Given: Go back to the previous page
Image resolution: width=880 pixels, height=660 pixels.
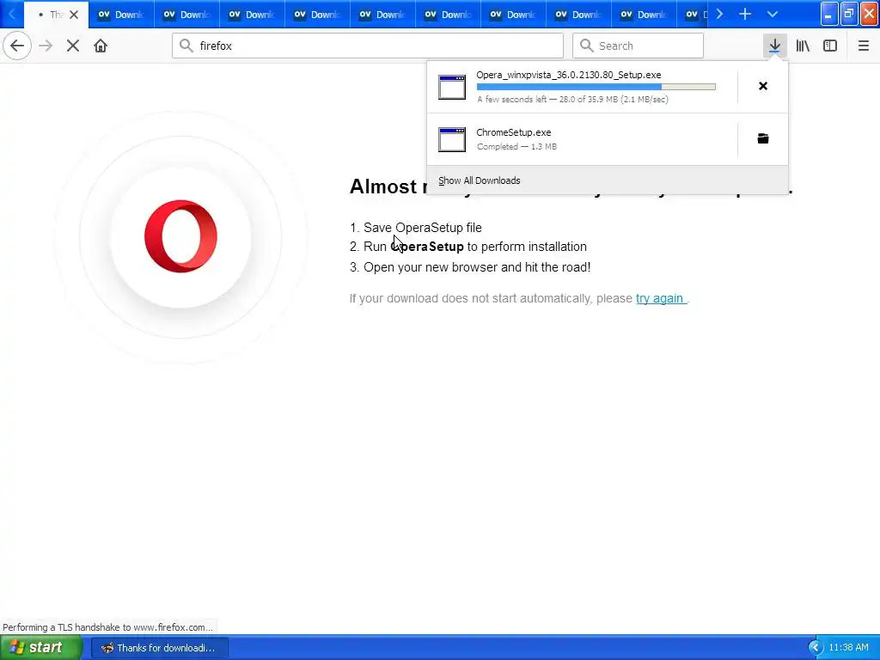Looking at the screenshot, I should (17, 46).
